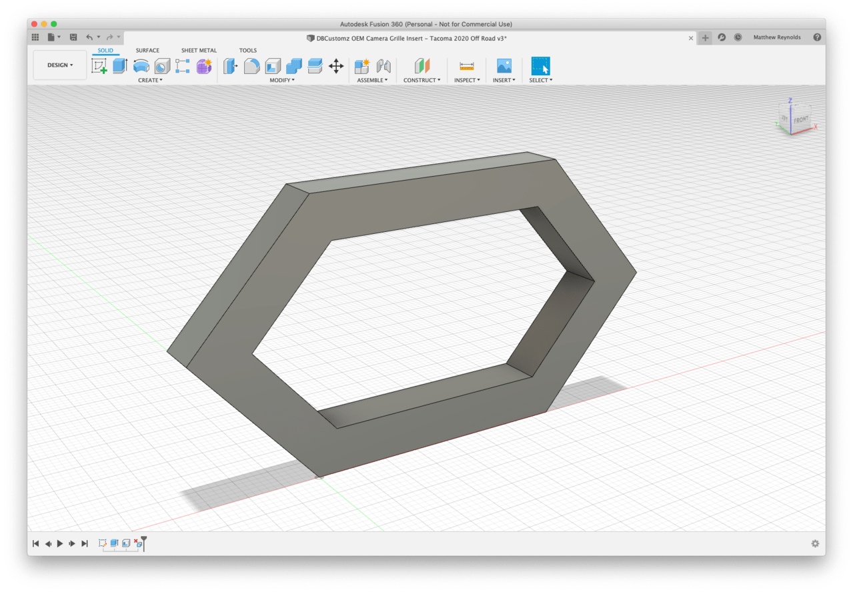Select the Shell tool in toolbar
Image resolution: width=853 pixels, height=592 pixels.
click(273, 66)
